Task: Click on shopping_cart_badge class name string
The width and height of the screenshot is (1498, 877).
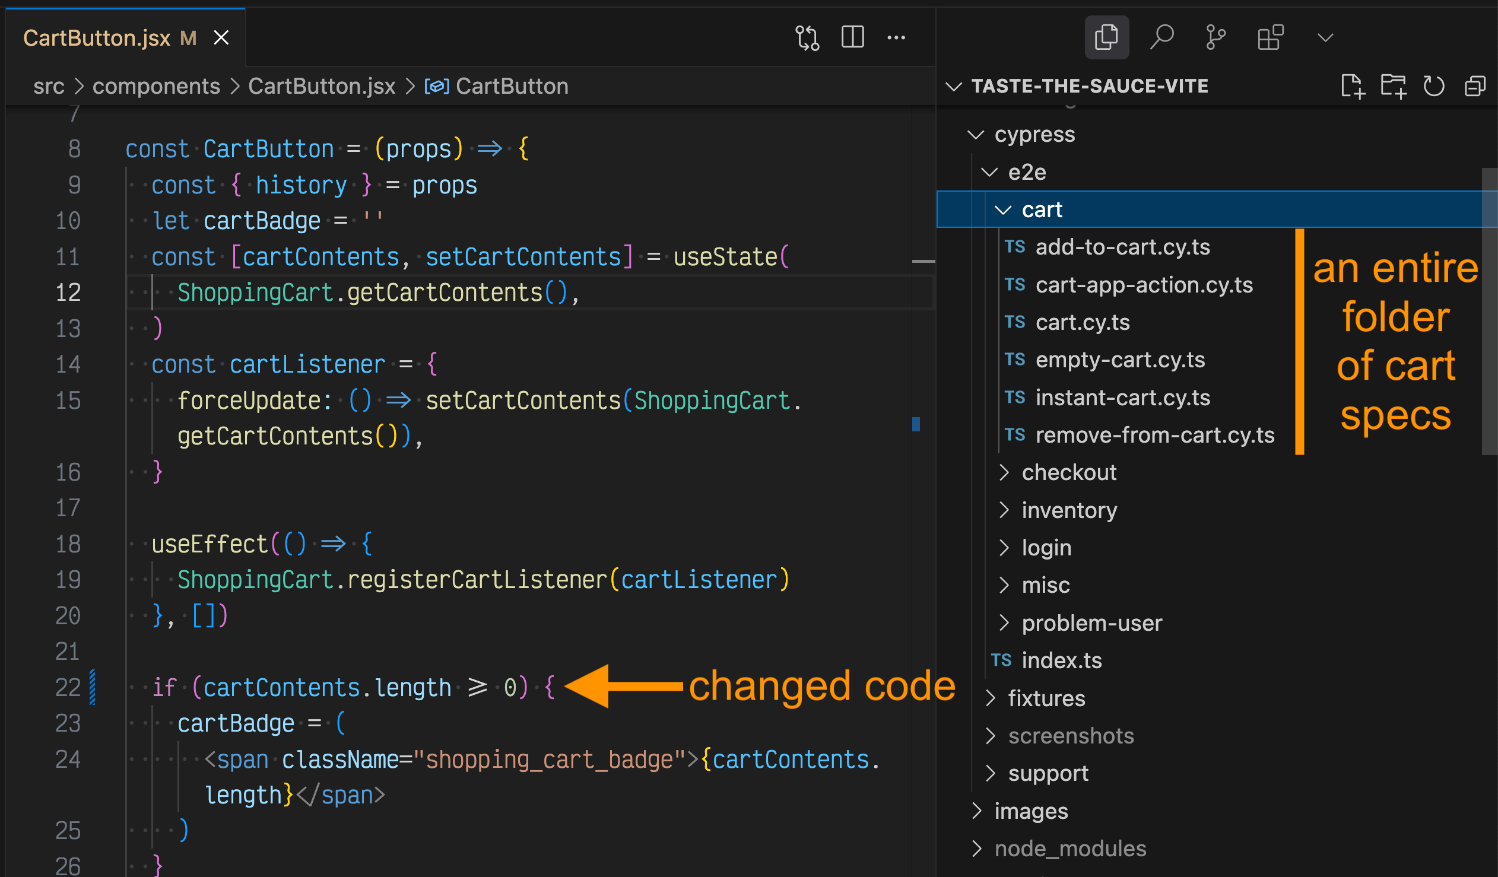Action: click(x=550, y=760)
